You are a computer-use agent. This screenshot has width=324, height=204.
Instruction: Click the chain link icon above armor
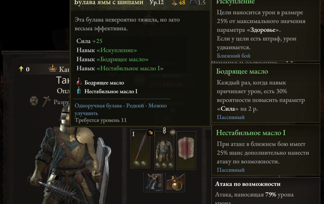(x=164, y=130)
